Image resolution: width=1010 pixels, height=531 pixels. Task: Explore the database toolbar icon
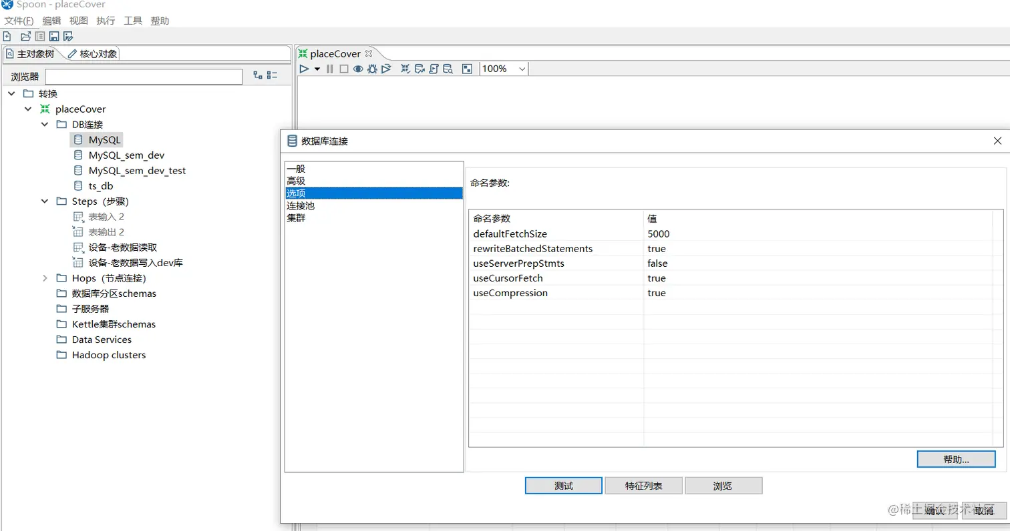(x=448, y=69)
